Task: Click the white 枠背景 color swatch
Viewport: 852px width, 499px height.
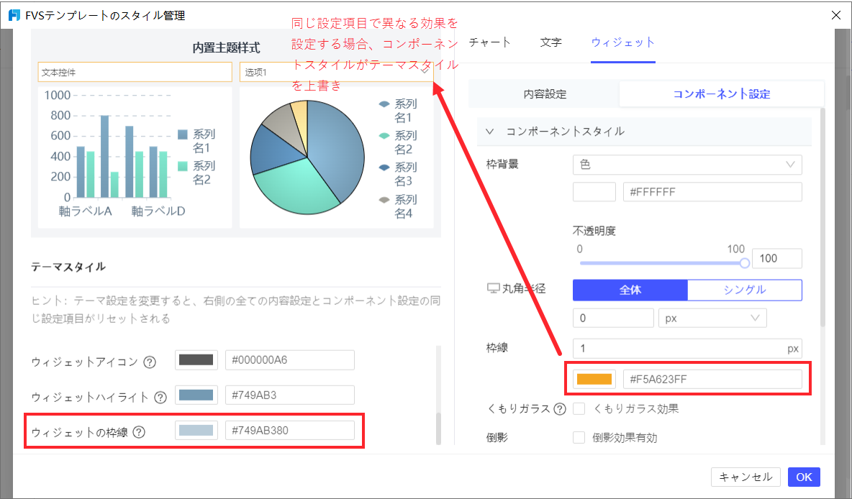Action: (x=594, y=192)
